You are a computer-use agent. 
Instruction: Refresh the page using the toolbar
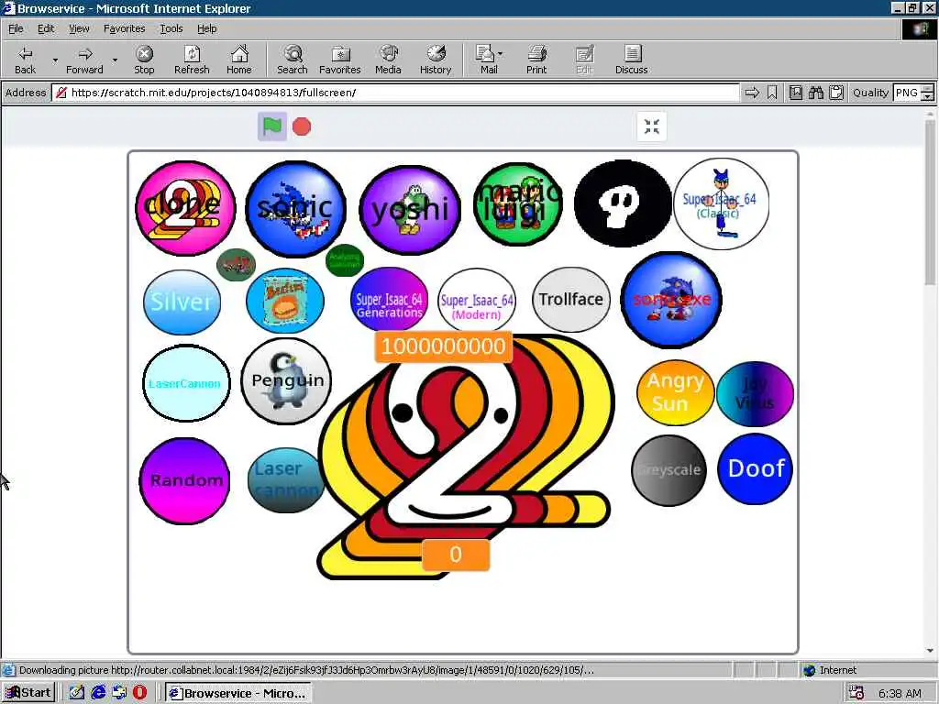coord(192,60)
